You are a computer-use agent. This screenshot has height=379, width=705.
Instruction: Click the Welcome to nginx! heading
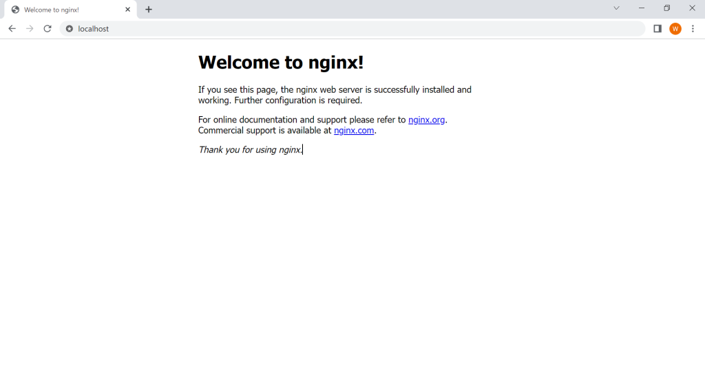281,63
